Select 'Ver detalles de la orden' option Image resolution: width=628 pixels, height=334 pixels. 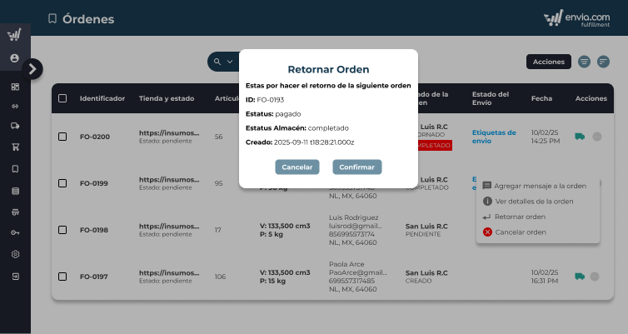[x=533, y=202]
